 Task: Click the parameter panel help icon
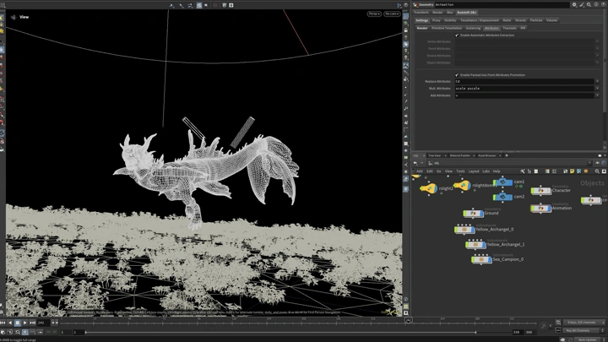603,5
